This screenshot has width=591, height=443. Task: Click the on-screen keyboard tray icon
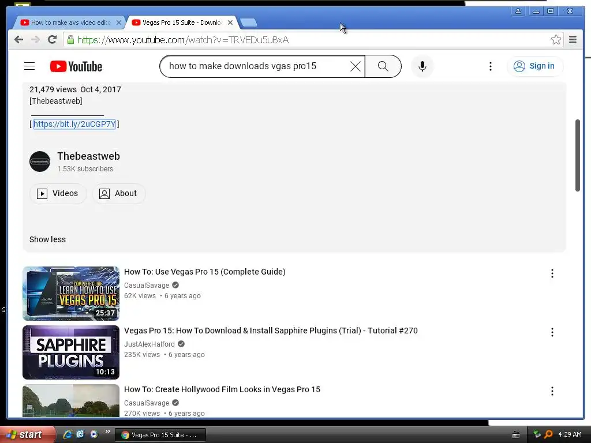pyautogui.click(x=516, y=435)
